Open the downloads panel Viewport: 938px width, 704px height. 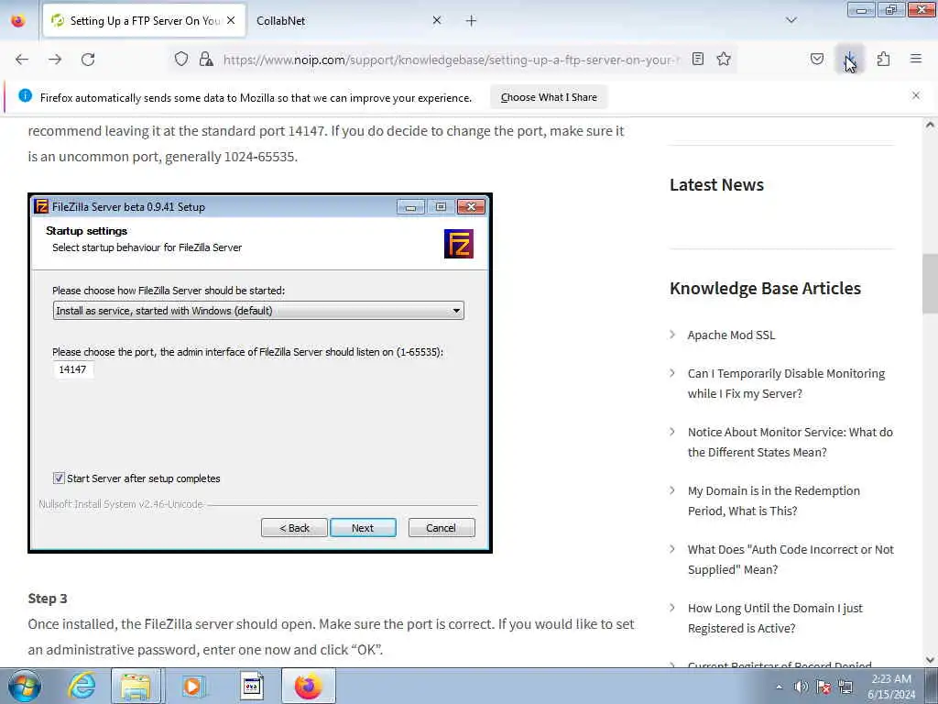pos(849,59)
